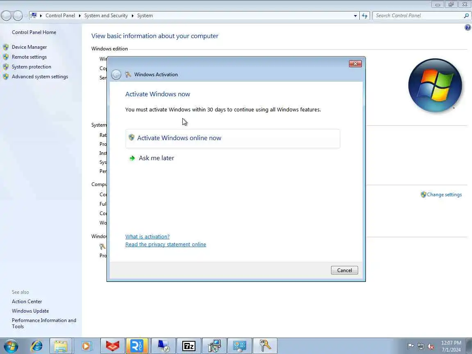This screenshot has height=354, width=472.
Task: Click the magnifier icon in the search box
Action: point(466,16)
